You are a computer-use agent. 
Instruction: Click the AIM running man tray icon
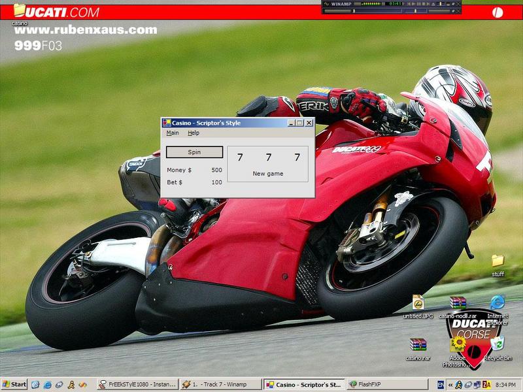459,385
